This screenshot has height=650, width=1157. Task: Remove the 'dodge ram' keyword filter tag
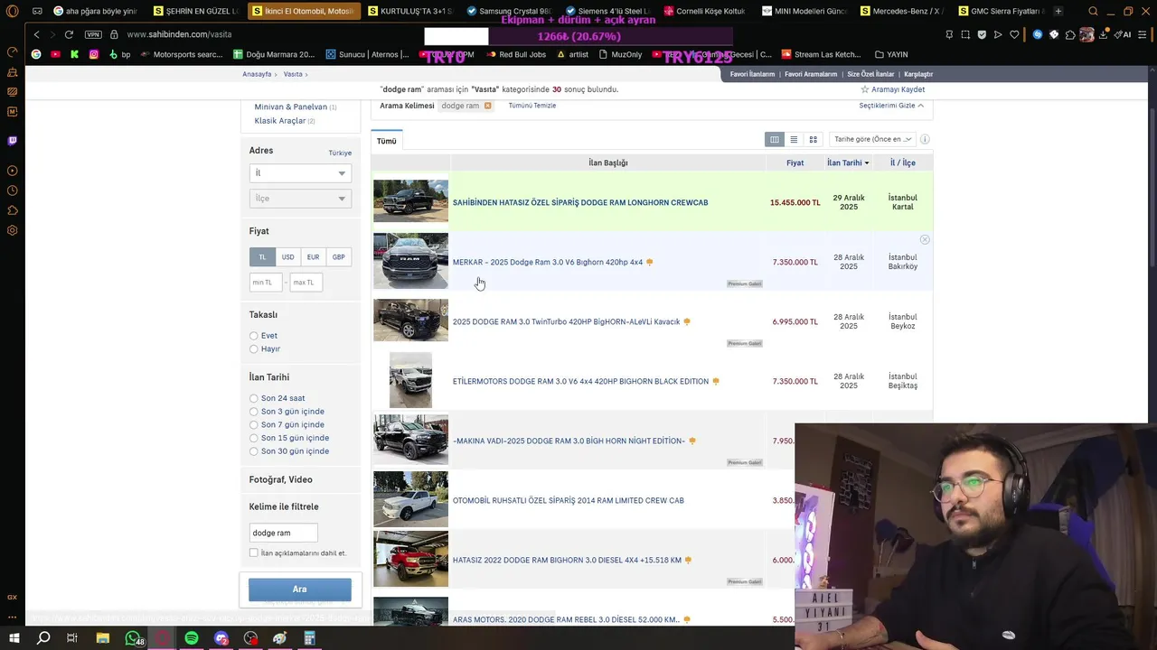pos(488,106)
